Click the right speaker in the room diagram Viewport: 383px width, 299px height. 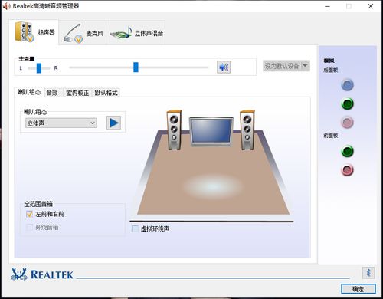tap(247, 130)
